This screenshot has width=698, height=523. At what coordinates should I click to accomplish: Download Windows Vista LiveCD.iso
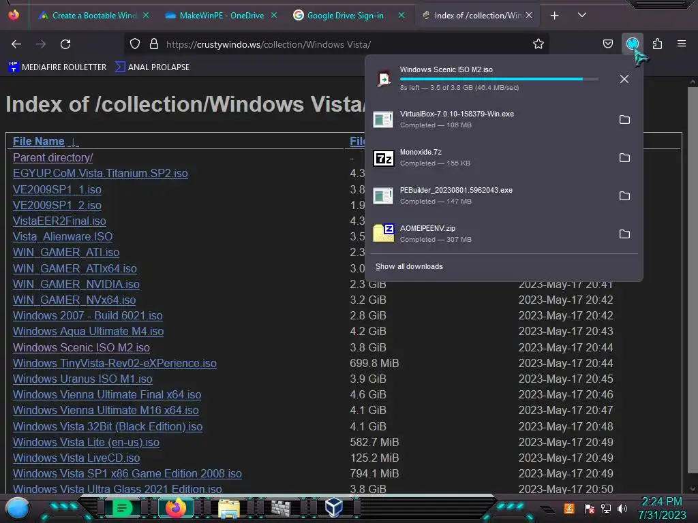pyautogui.click(x=76, y=458)
